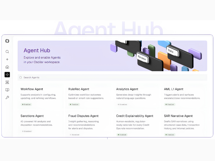Open search from the sidebar magnifier icon
Image resolution: width=215 pixels, height=161 pixels.
[x=7, y=52]
